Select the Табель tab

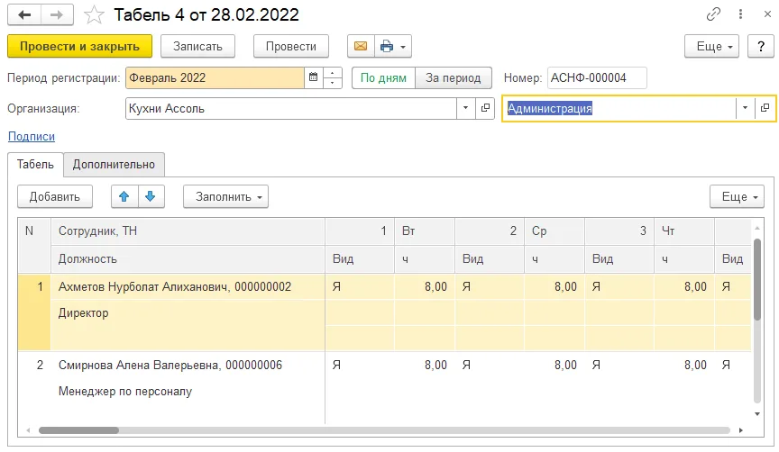[x=35, y=164]
